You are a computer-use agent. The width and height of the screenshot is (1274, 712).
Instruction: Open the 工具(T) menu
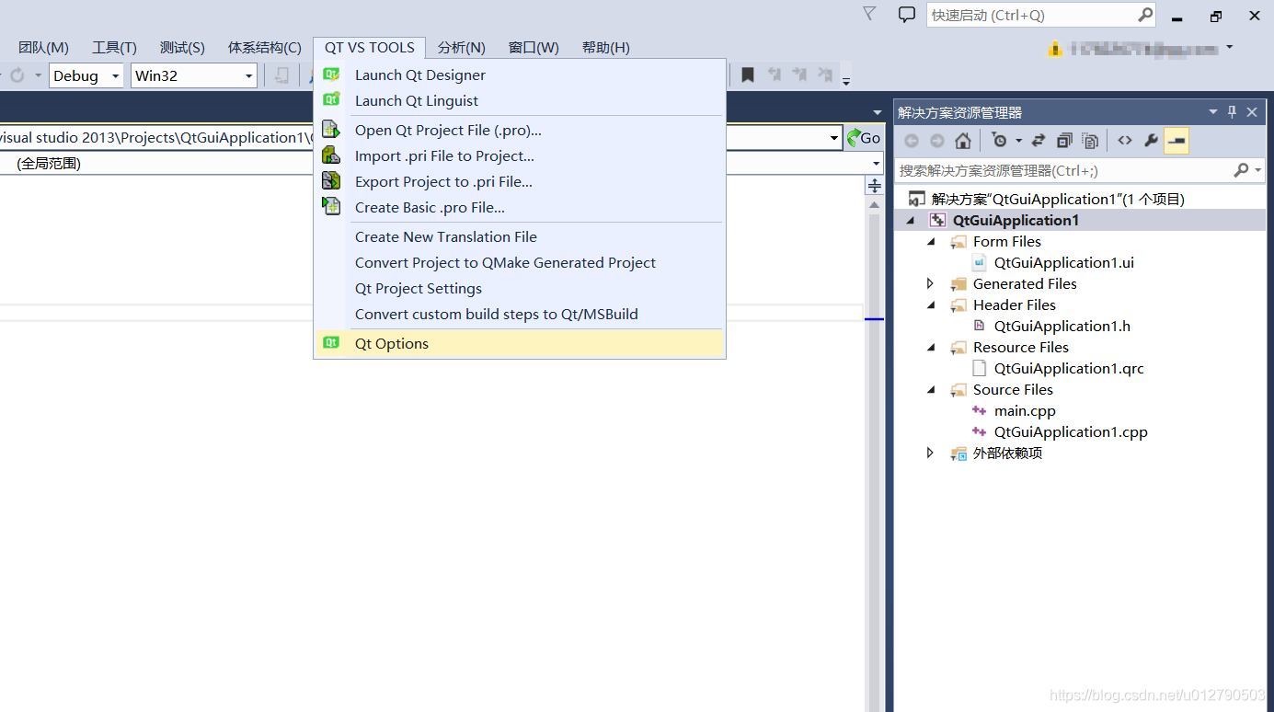click(x=114, y=48)
